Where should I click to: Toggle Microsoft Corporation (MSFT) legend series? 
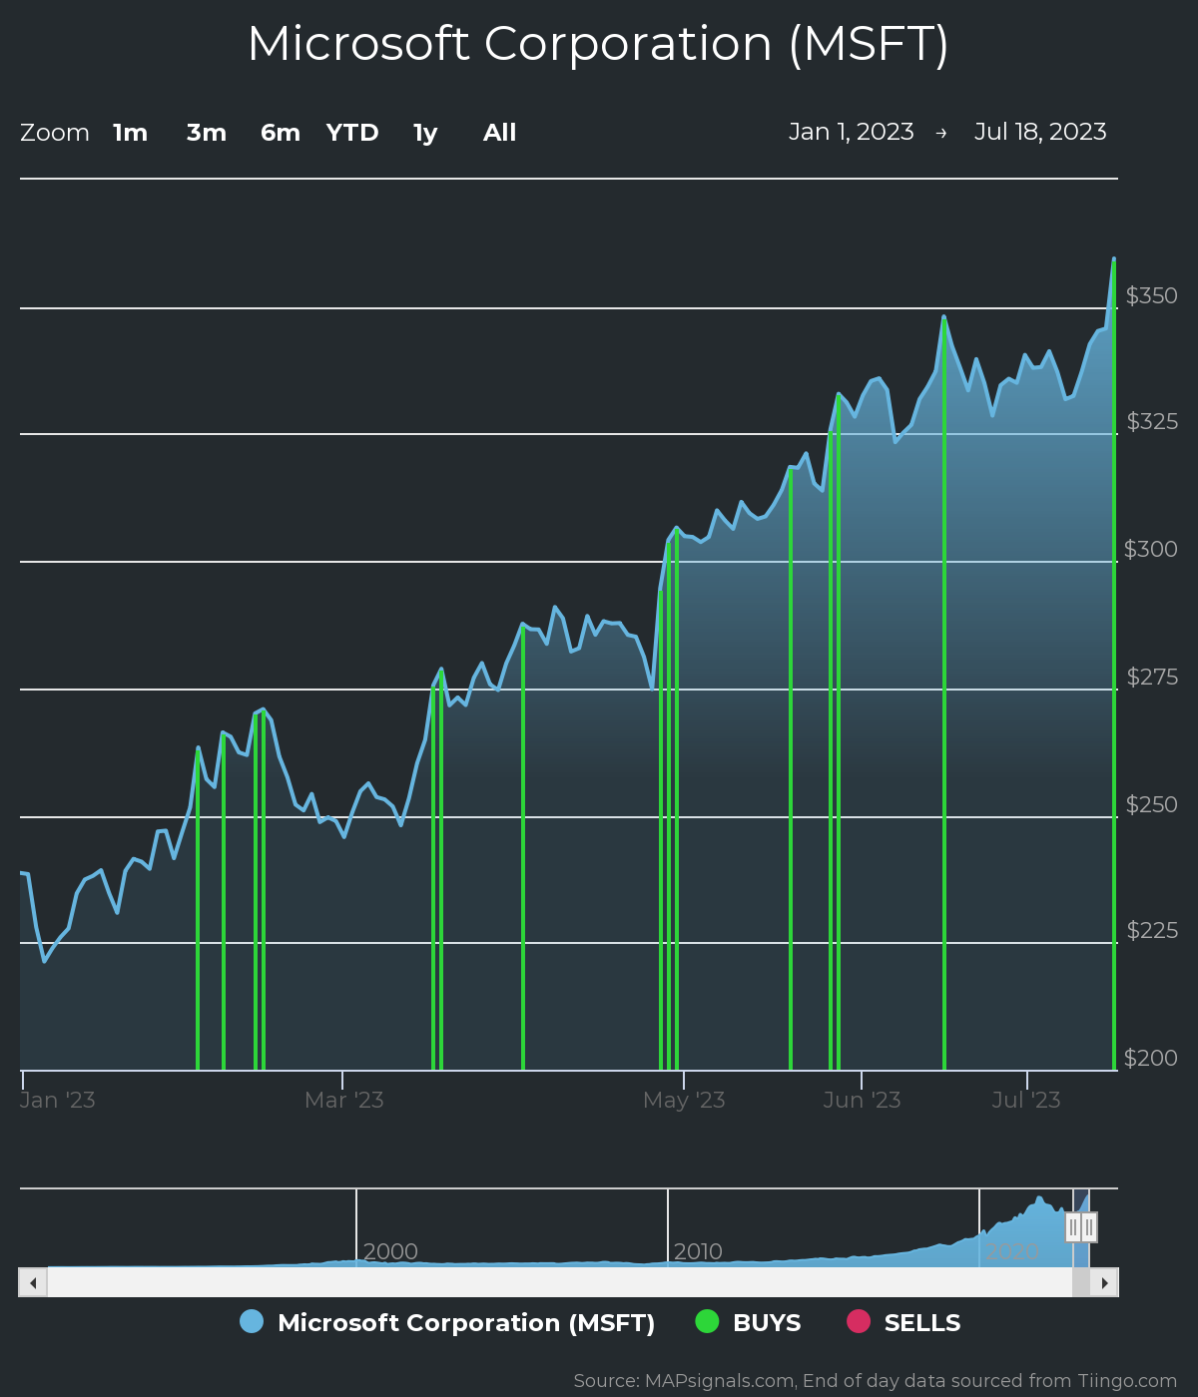[x=447, y=1322]
